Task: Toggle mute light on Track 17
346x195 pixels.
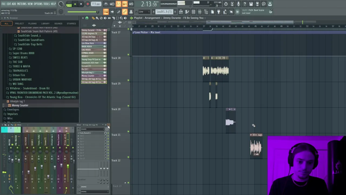Action: pos(128,55)
